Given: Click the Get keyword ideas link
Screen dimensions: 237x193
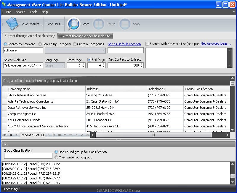Looking at the screenshot, I should [216, 43].
